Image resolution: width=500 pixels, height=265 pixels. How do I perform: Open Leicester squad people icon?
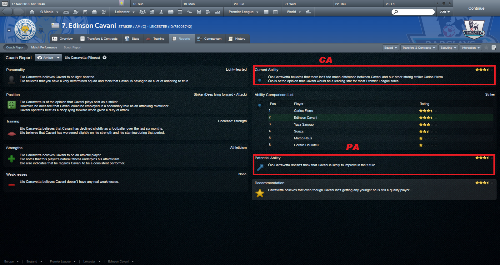click(142, 12)
